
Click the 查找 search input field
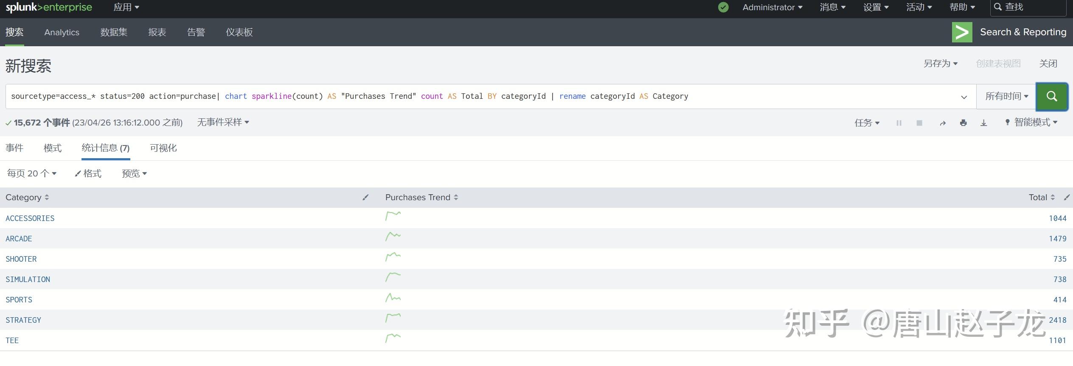1032,7
